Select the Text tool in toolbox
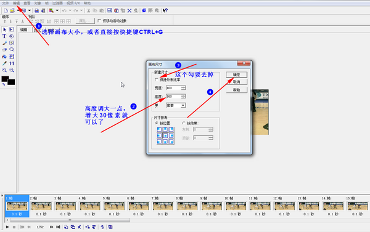Image resolution: width=370 pixels, height=232 pixels. coord(4,36)
